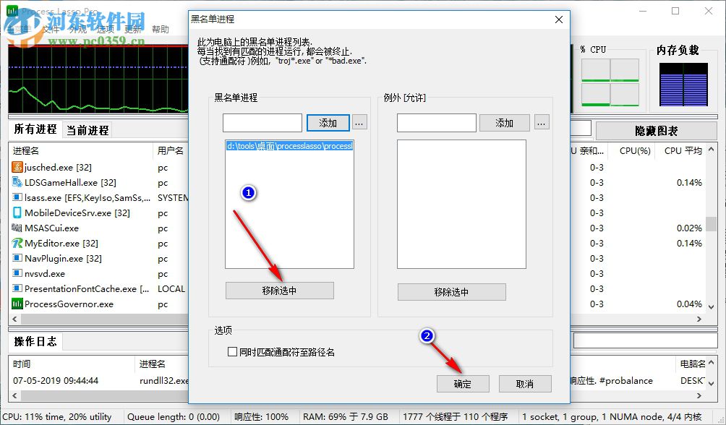Sort by 进程名 column header
This screenshot has width=726, height=425.
tap(81, 150)
